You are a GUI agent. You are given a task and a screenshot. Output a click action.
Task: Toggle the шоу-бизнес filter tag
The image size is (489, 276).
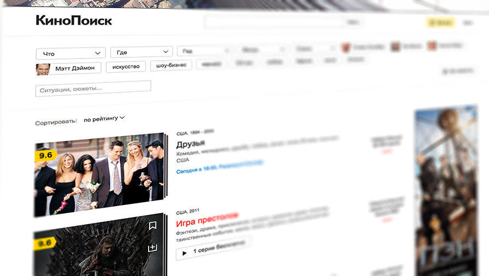171,66
